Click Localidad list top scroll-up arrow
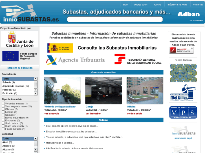Viewport: 205px width, 153px height. [36, 139]
